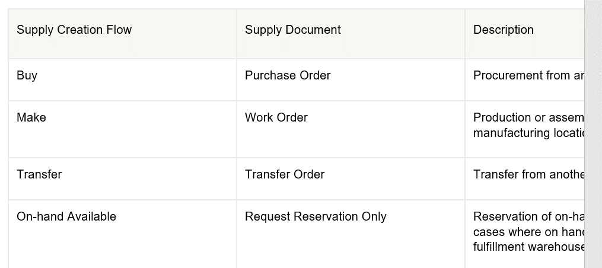Click the vertical scrollbar on the right
The width and height of the screenshot is (602, 268).
coord(593,134)
